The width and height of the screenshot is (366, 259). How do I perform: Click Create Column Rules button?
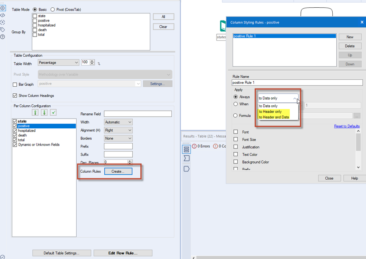(118, 171)
